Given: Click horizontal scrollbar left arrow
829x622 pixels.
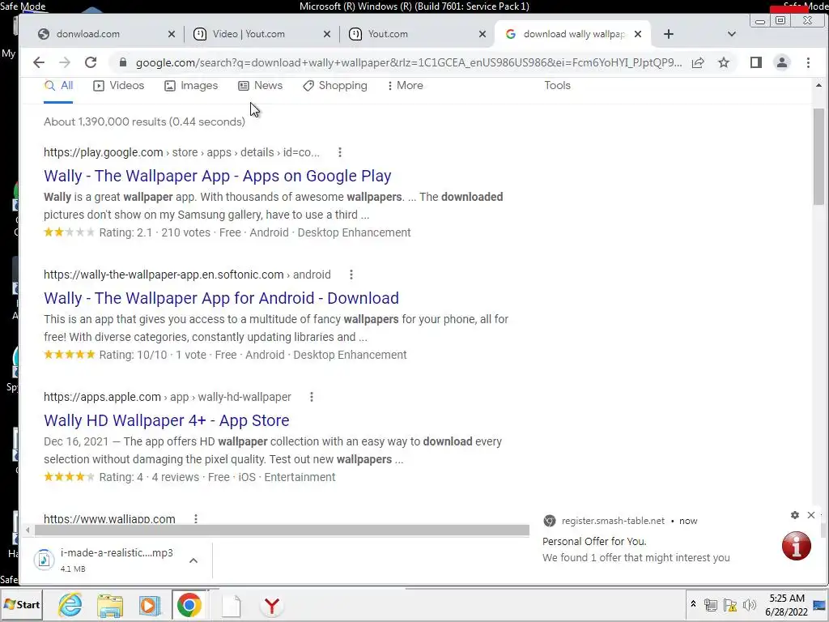Looking at the screenshot, I should [x=28, y=530].
